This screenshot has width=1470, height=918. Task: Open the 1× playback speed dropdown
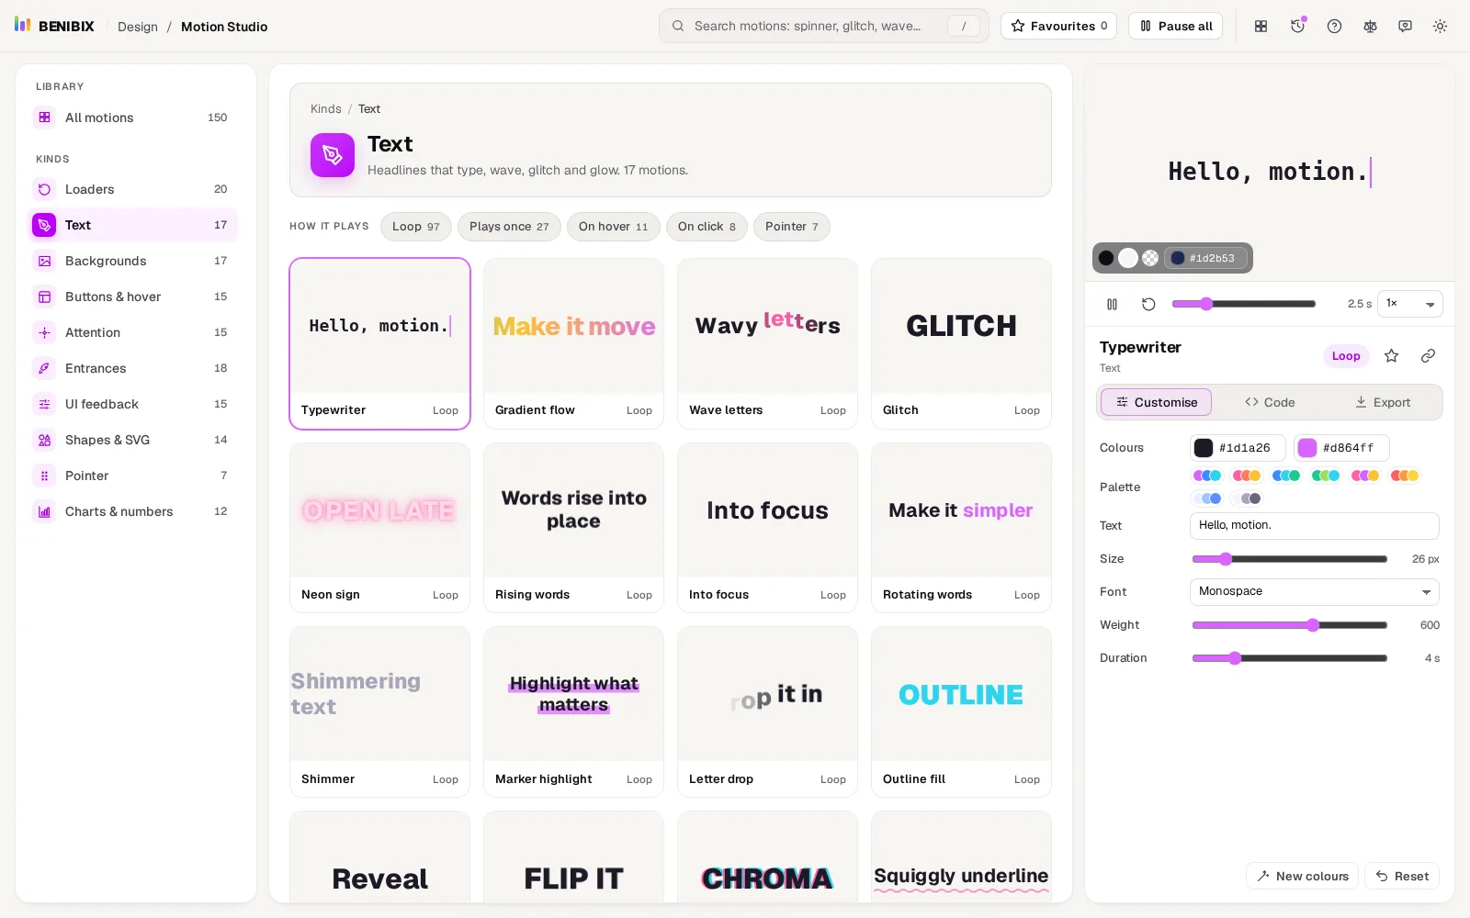tap(1409, 304)
